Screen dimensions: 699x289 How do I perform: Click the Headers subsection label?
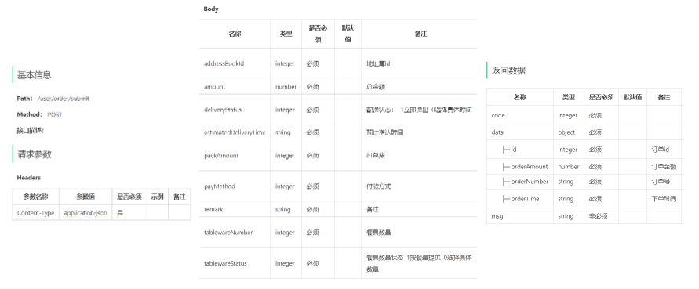(x=28, y=178)
